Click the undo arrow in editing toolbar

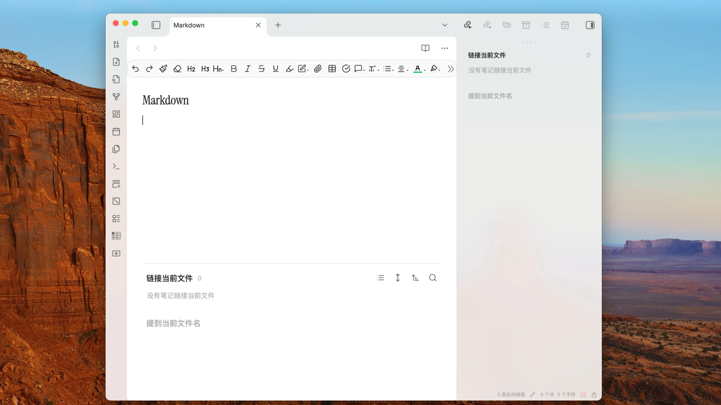pos(135,69)
